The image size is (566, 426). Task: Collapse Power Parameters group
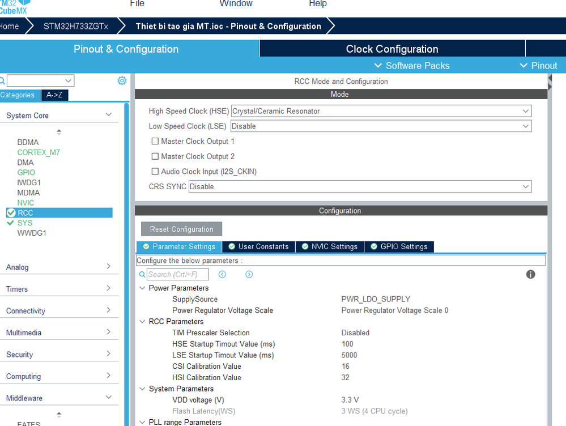tap(143, 288)
